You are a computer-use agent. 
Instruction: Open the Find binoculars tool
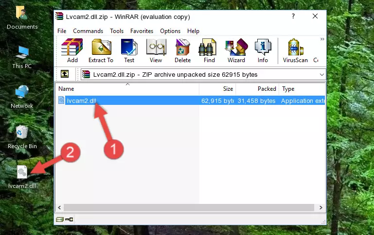(209, 50)
